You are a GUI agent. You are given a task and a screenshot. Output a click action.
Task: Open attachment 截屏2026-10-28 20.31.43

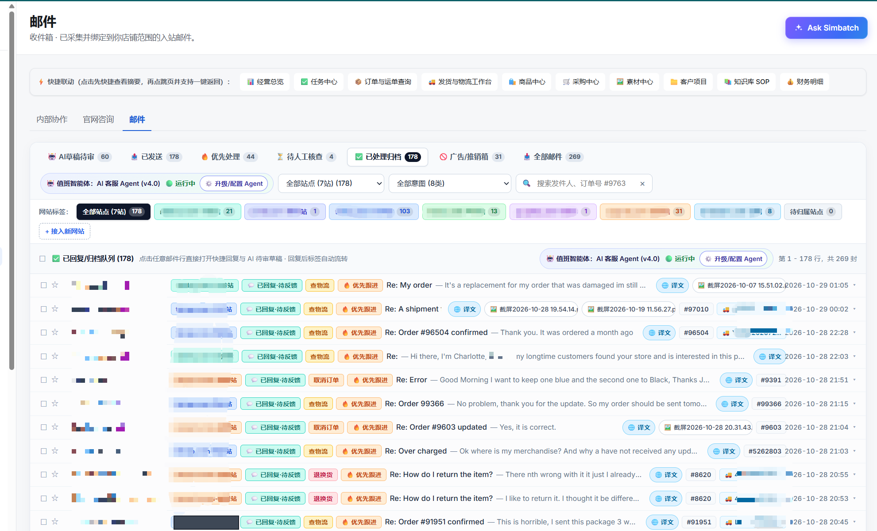(x=706, y=427)
